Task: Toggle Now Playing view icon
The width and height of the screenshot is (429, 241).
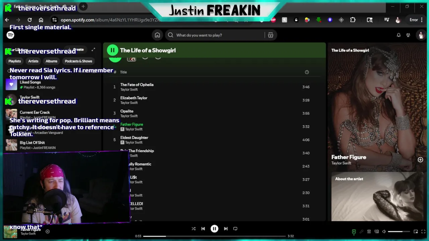Action: pyautogui.click(x=354, y=232)
